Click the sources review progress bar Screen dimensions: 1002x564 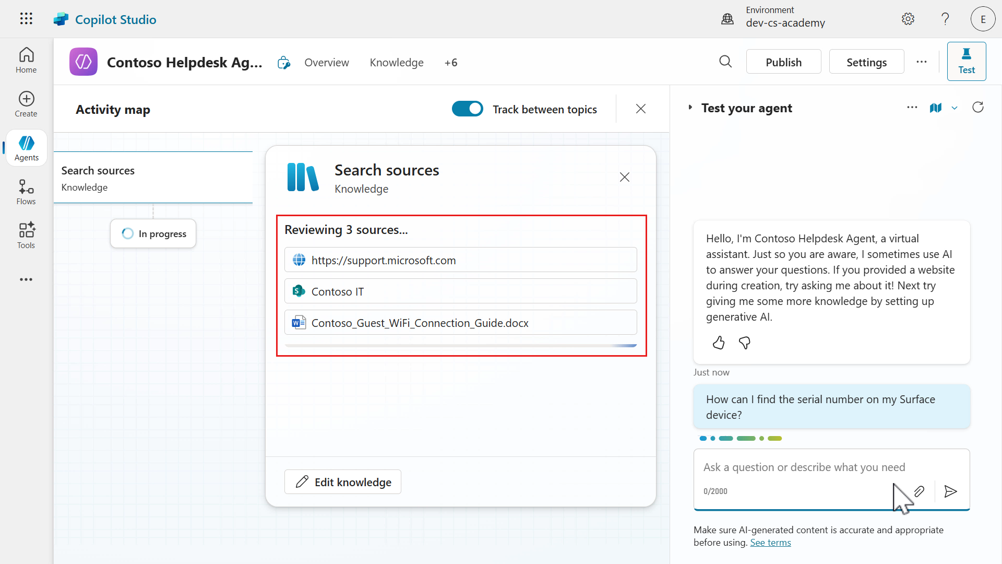[460, 346]
